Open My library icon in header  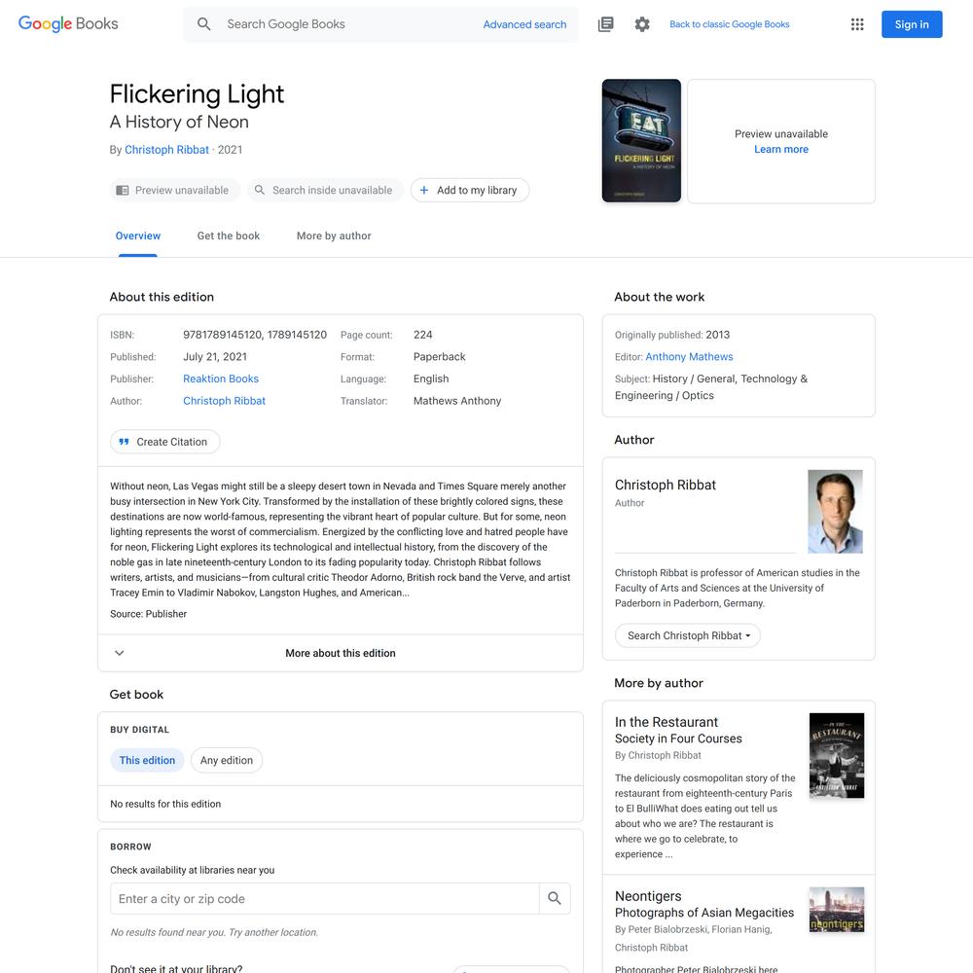tap(605, 24)
